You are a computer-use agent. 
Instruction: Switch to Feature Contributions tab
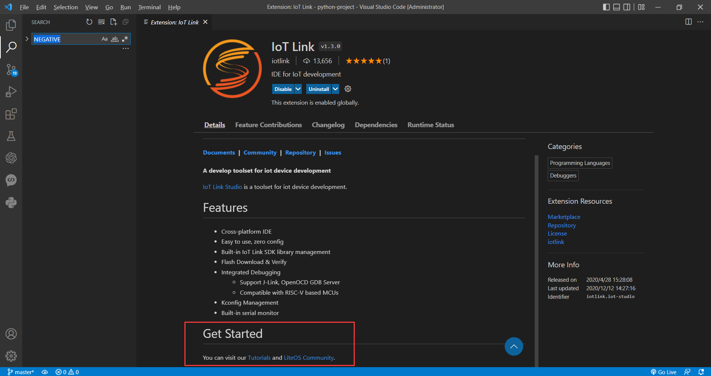coord(268,125)
